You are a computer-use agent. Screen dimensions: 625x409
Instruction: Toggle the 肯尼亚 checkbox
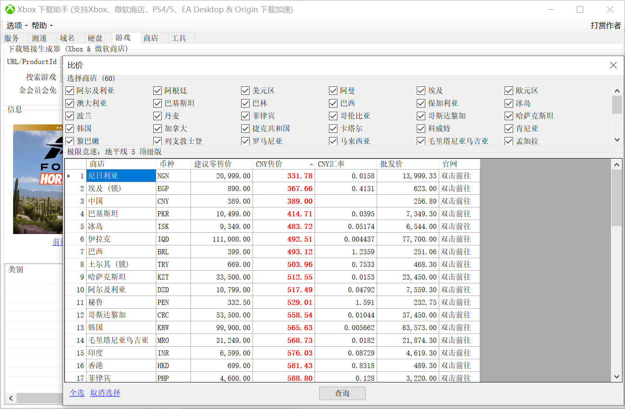(509, 129)
